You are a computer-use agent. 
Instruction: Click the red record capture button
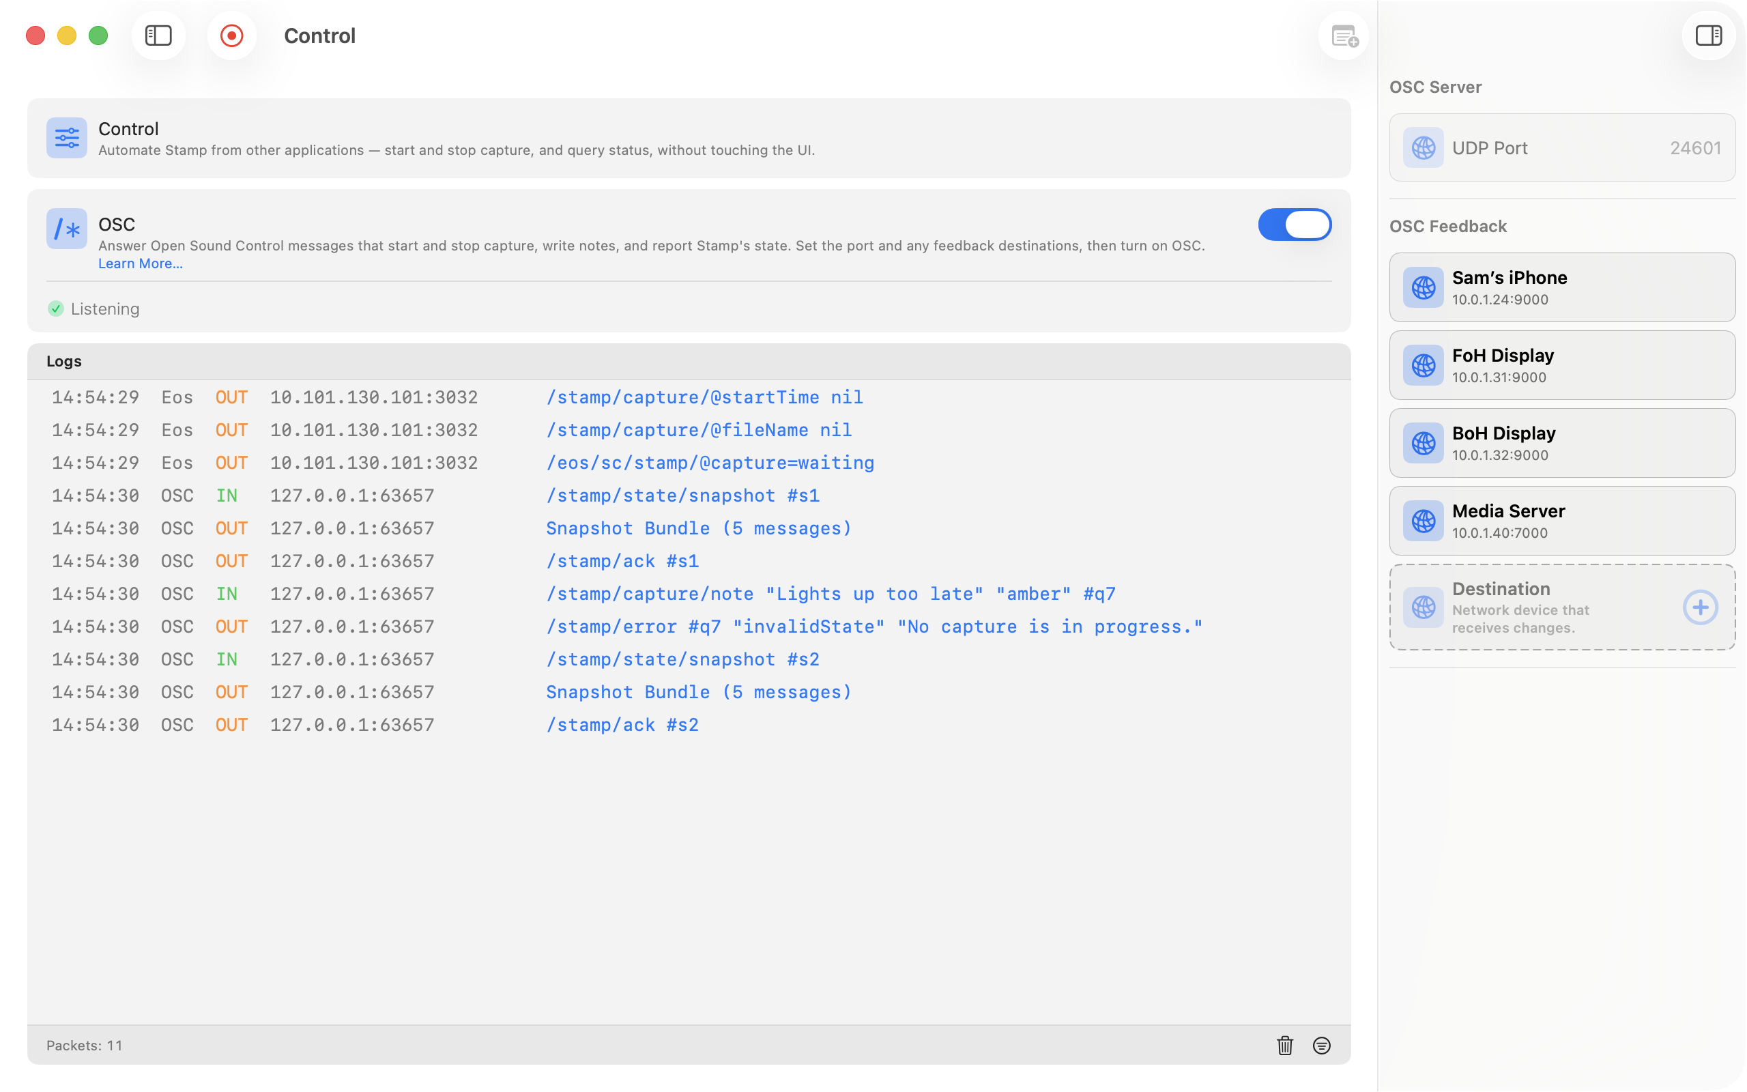tap(232, 35)
